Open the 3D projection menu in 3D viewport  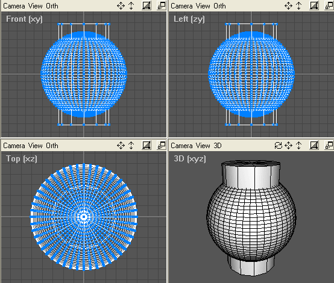pyautogui.click(x=218, y=146)
